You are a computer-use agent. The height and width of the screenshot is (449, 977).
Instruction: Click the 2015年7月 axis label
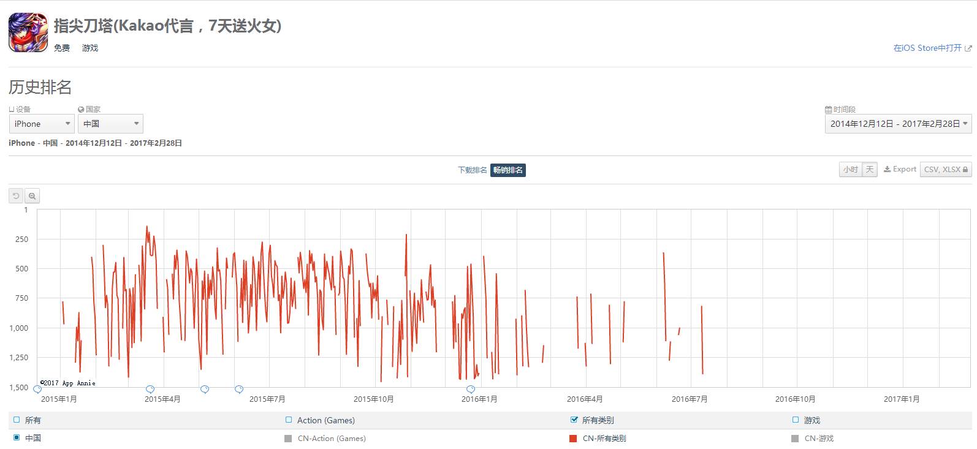click(x=267, y=399)
